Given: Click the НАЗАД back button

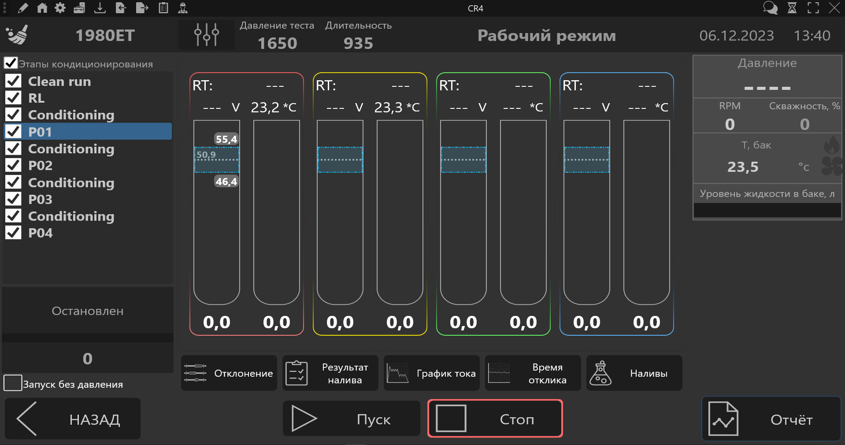Looking at the screenshot, I should tap(73, 419).
